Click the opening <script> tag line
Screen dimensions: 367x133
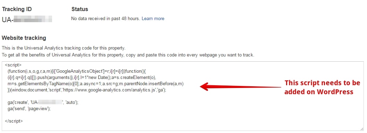click(x=13, y=65)
